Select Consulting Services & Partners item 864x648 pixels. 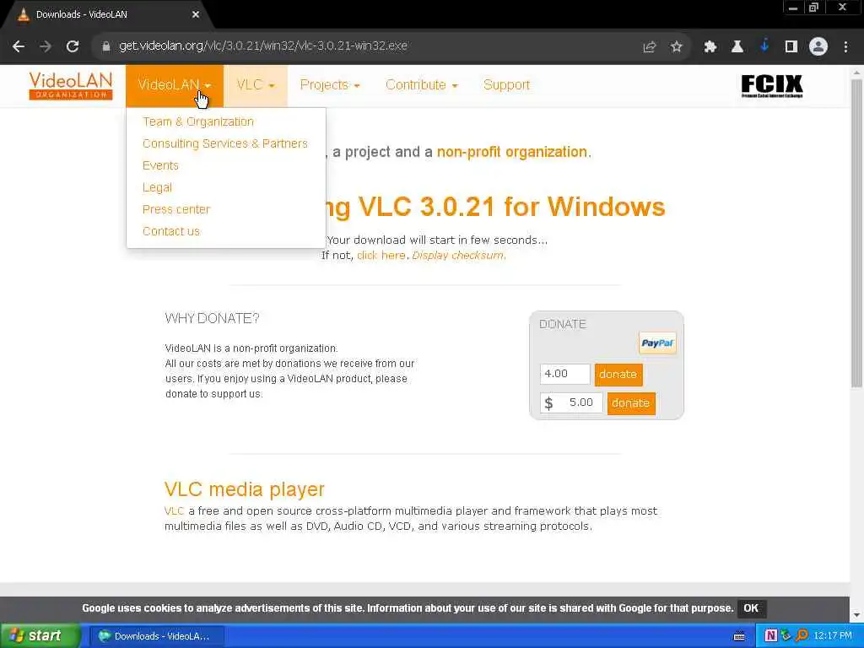pos(224,143)
